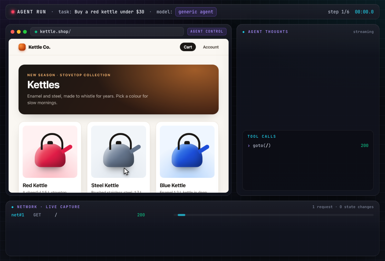The width and height of the screenshot is (385, 261).
Task: Click the '1 request · 0 state changes' summary
Action: 343,207
